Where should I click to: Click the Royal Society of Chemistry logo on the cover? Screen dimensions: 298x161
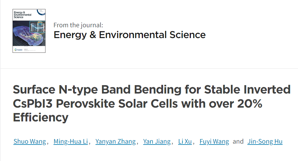point(19,50)
